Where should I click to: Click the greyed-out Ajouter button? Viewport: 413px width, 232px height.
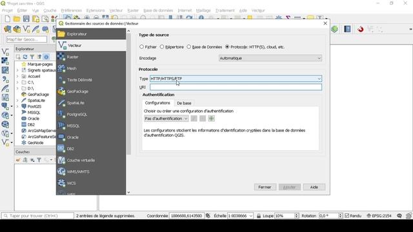coord(289,187)
